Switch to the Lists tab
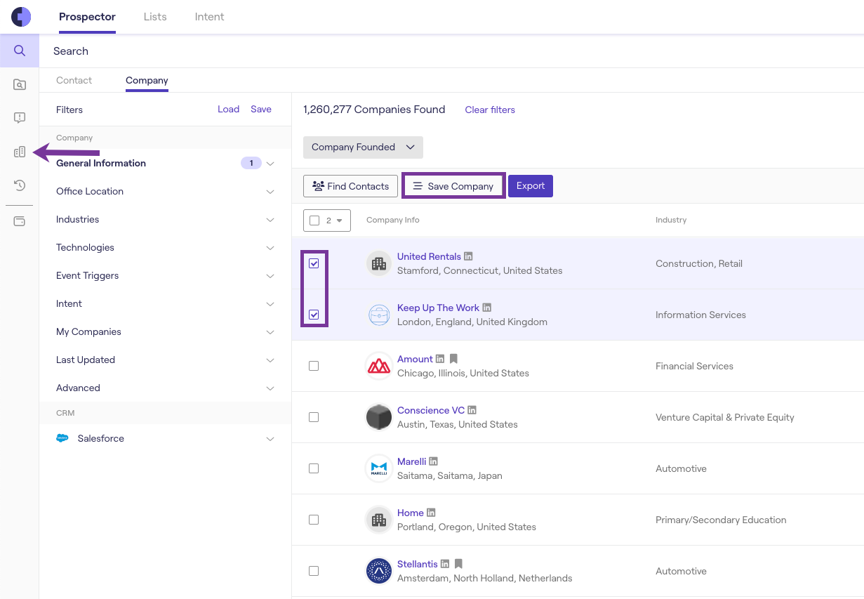This screenshot has height=599, width=864. click(155, 17)
